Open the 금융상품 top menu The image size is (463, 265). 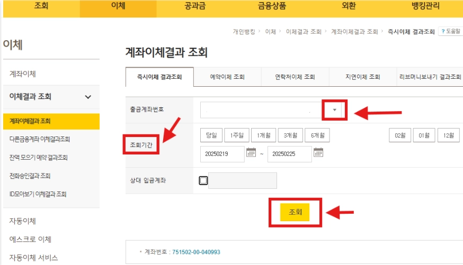[272, 6]
